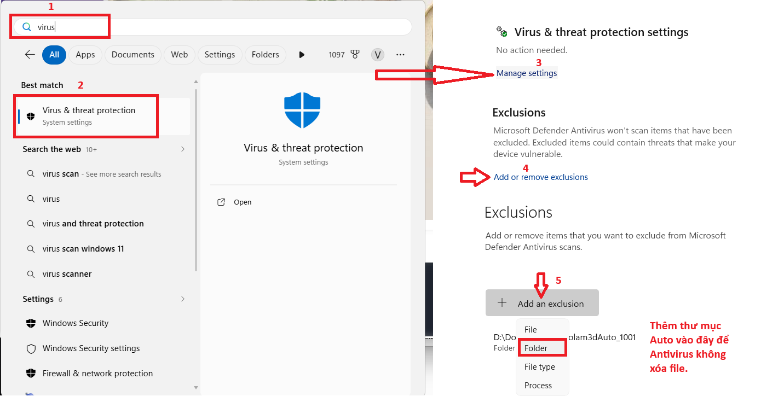761x408 pixels.
Task: Click the search icon beside plain "virus" suggestion
Action: tap(31, 199)
